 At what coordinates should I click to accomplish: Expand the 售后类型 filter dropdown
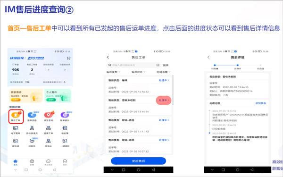(x=113, y=72)
